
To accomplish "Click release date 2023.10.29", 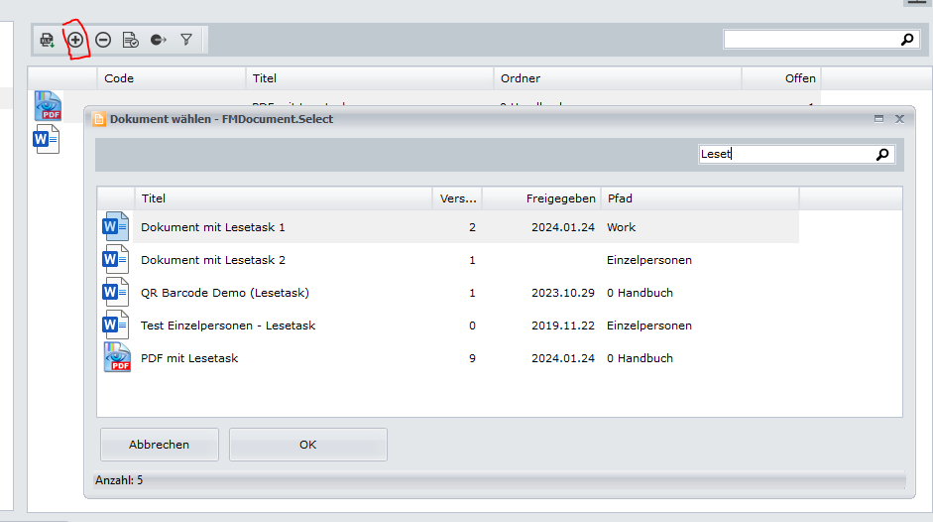I will 563,293.
